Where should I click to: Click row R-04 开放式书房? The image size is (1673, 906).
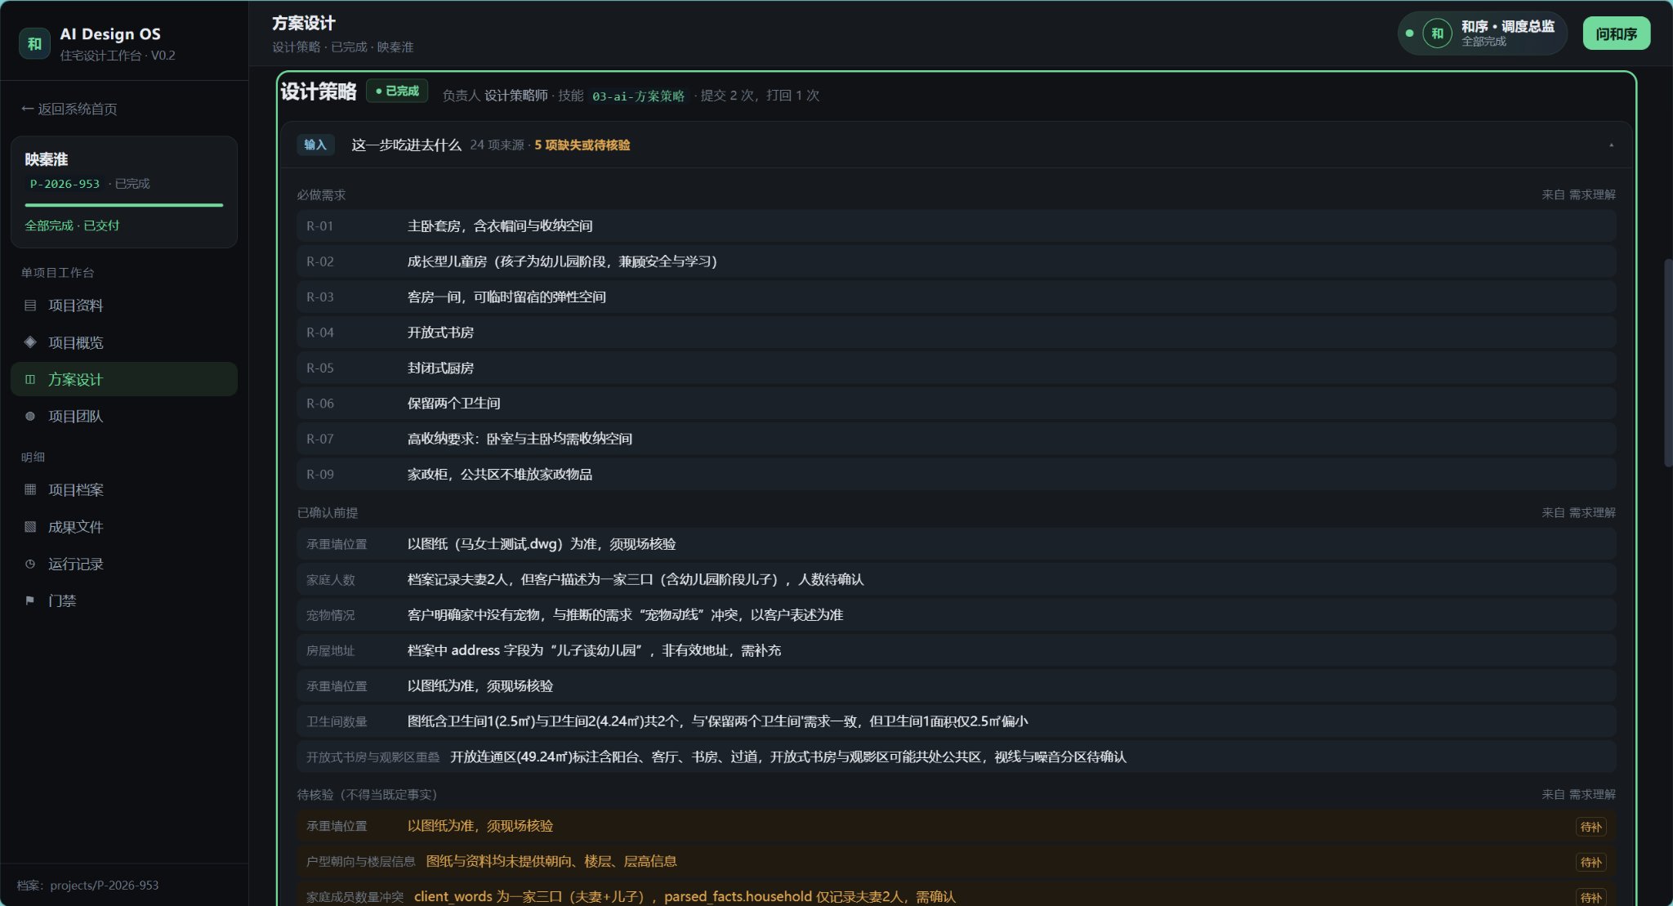(x=957, y=332)
